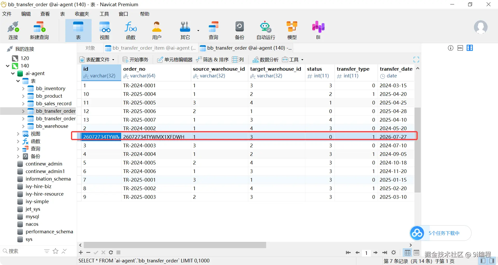Open 数据分析 data analysis
The image size is (498, 265).
(266, 59)
